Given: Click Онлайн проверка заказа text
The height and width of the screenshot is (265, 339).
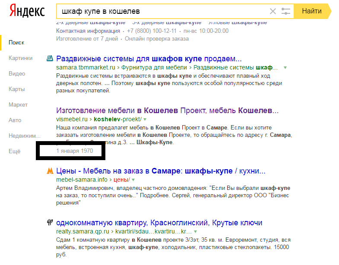Looking at the screenshot, I should pyautogui.click(x=157, y=39).
